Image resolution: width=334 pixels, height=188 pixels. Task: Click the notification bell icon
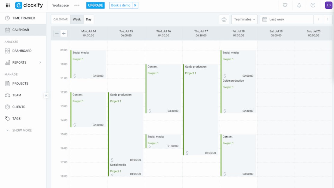[x=299, y=5]
